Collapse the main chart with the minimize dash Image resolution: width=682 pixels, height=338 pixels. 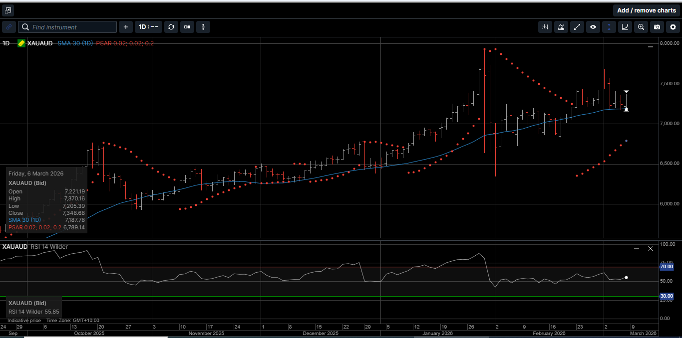(650, 46)
